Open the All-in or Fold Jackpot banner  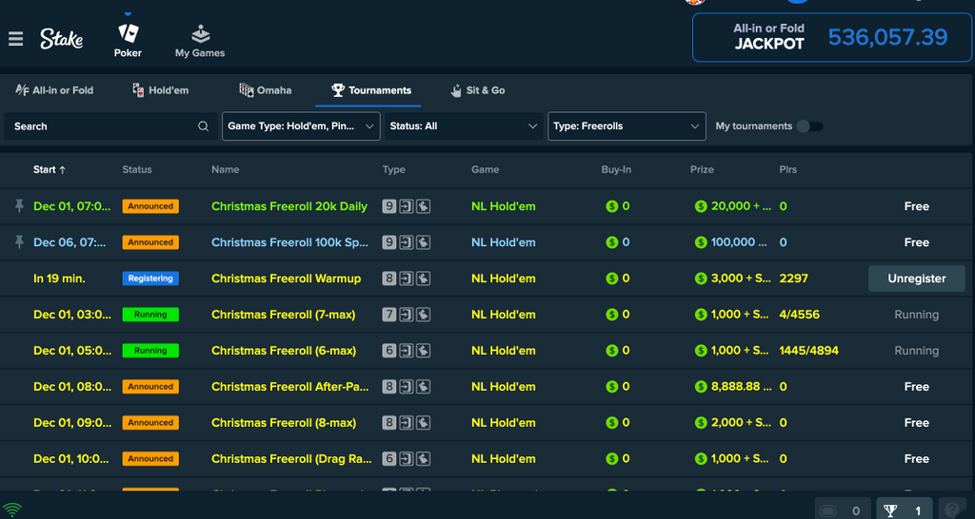click(832, 37)
